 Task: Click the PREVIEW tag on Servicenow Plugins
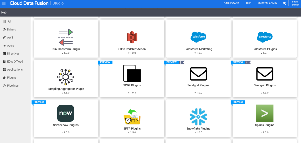[39, 102]
